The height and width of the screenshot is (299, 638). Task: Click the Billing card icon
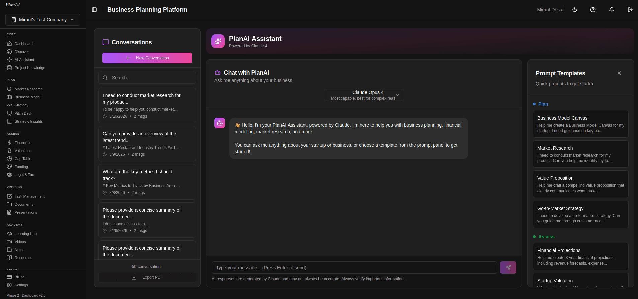(9, 277)
